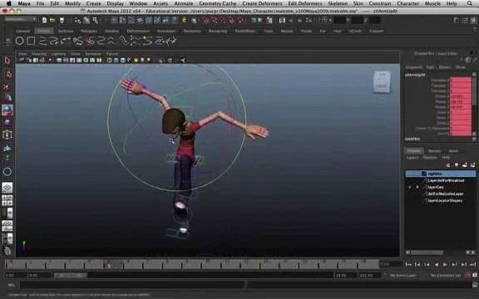The width and height of the screenshot is (479, 299).
Task: Select the Move tool in toolbox
Action: [7, 98]
